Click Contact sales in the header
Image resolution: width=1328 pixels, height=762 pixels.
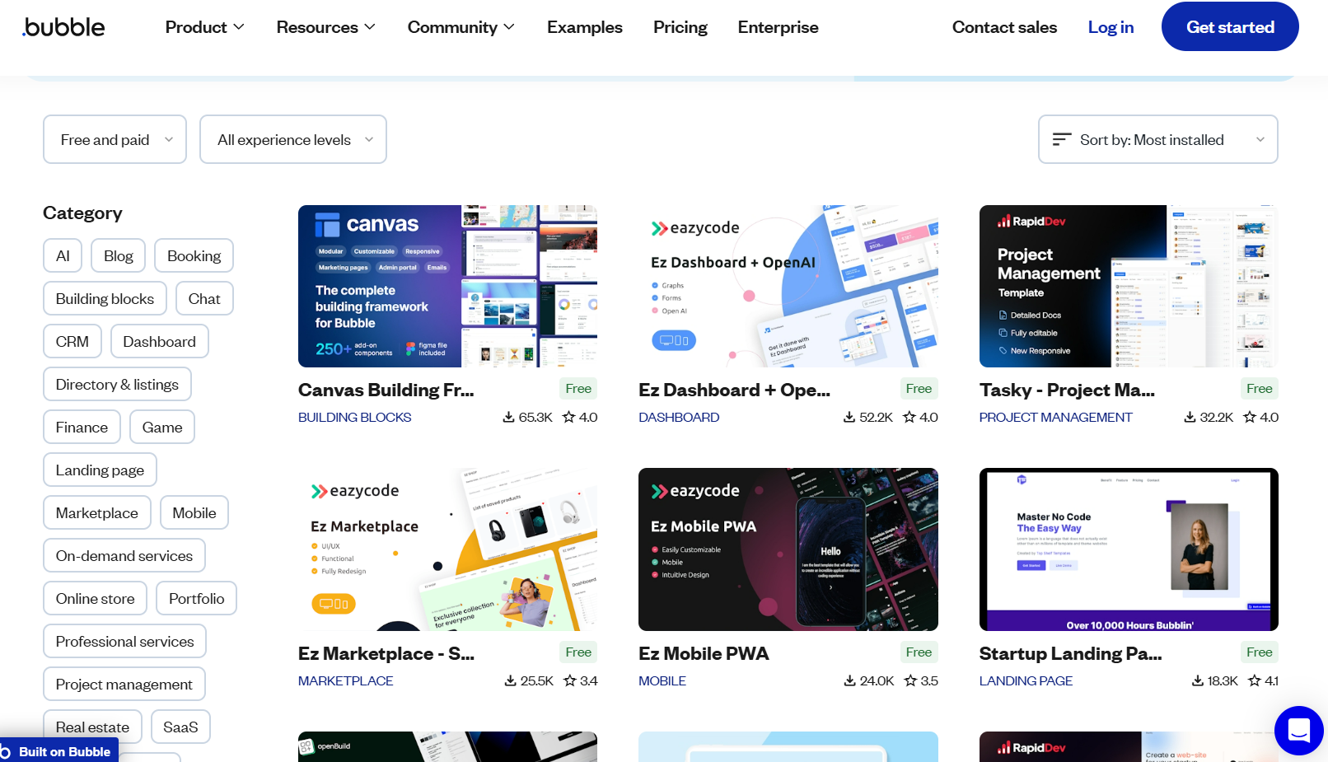[x=1004, y=27]
